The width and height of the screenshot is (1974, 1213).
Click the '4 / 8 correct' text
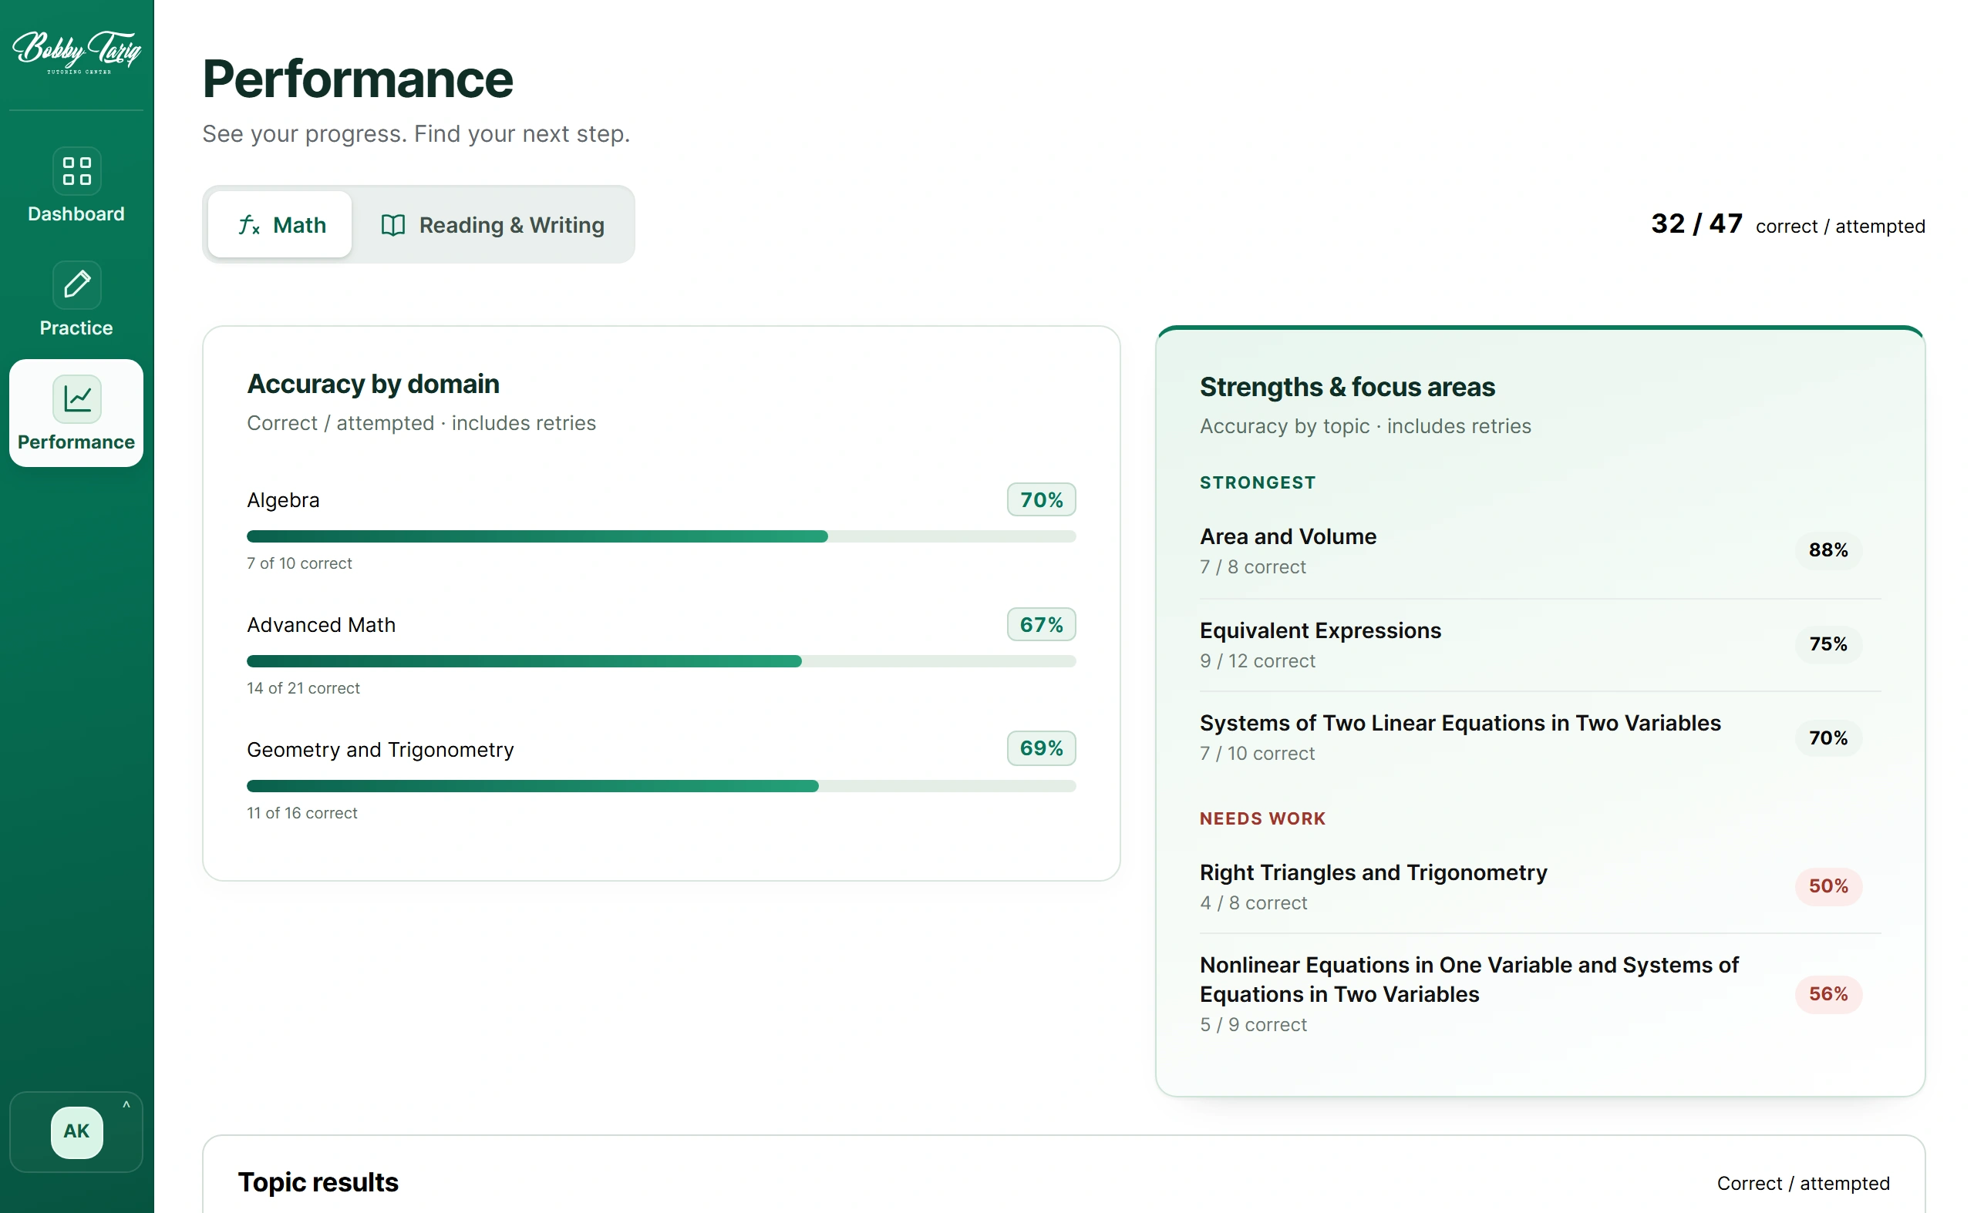pyautogui.click(x=1254, y=903)
